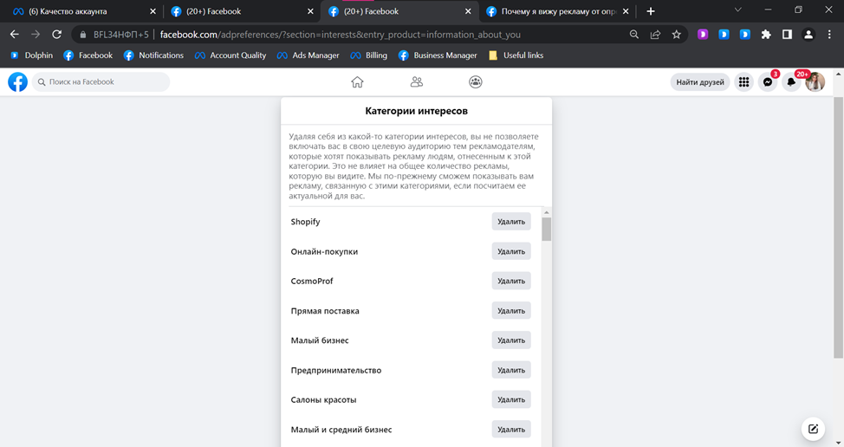Remove CosmoProf interest with Удалить
The image size is (844, 447).
point(510,281)
